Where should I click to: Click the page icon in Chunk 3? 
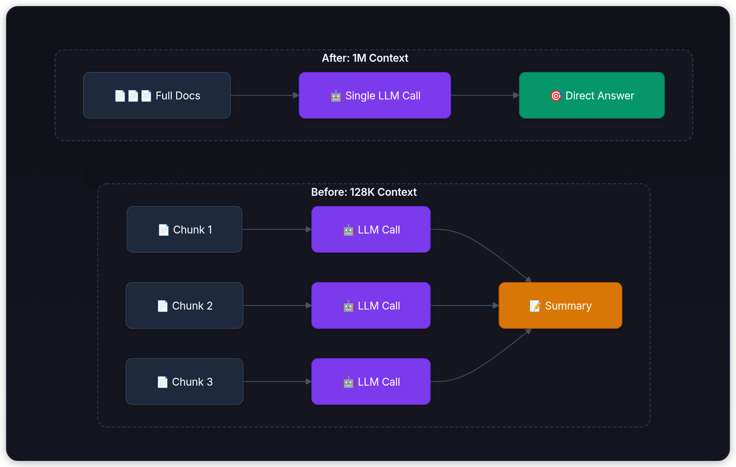point(163,382)
